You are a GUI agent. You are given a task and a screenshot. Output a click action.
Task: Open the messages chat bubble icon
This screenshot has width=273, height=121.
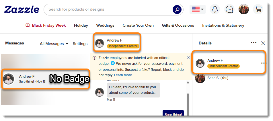[229, 9]
